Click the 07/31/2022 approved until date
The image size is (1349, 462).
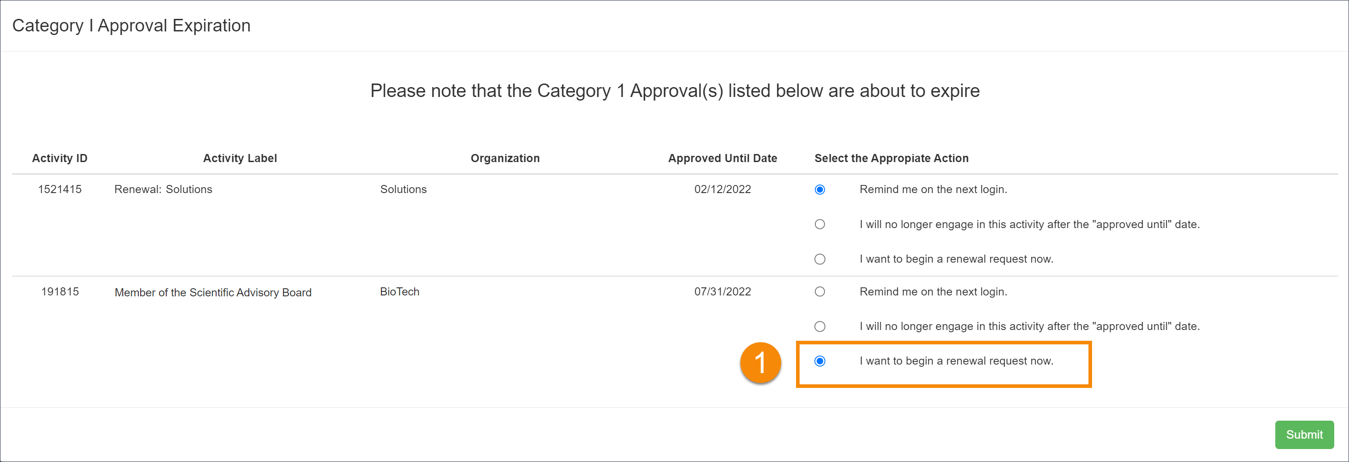click(722, 291)
